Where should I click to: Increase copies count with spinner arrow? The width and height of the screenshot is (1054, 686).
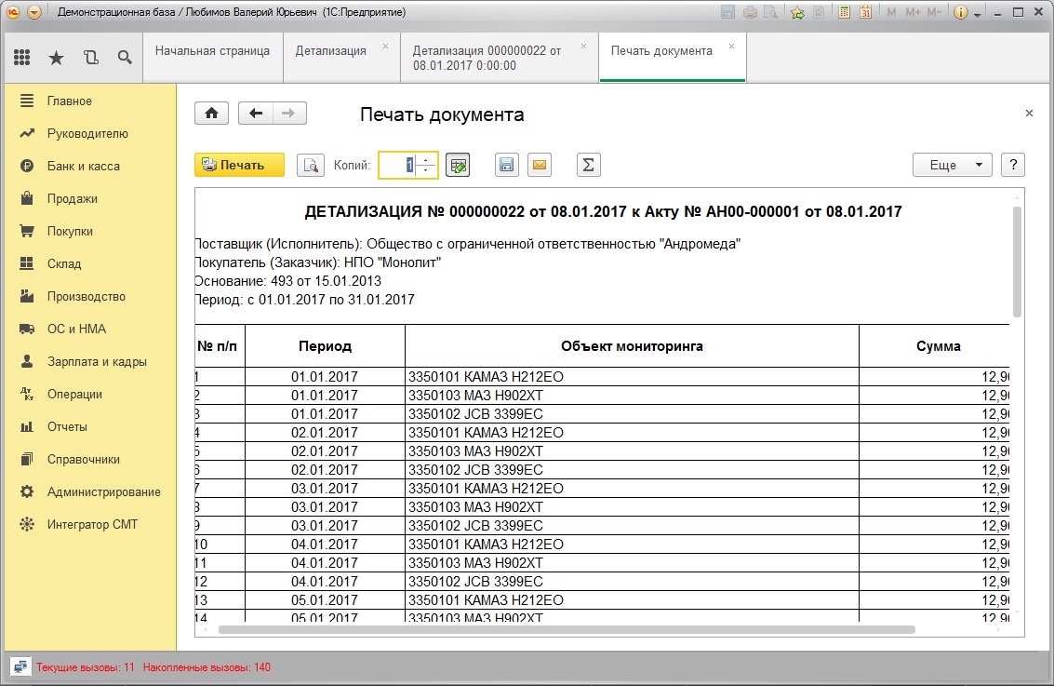point(425,160)
